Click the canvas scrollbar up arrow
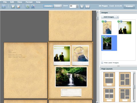This screenshot has width=137, height=103. pos(97,12)
